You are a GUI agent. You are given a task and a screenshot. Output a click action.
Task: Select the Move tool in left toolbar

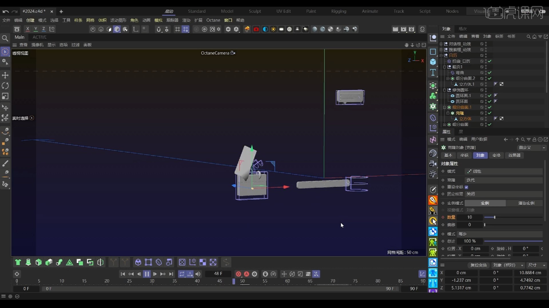(5, 75)
